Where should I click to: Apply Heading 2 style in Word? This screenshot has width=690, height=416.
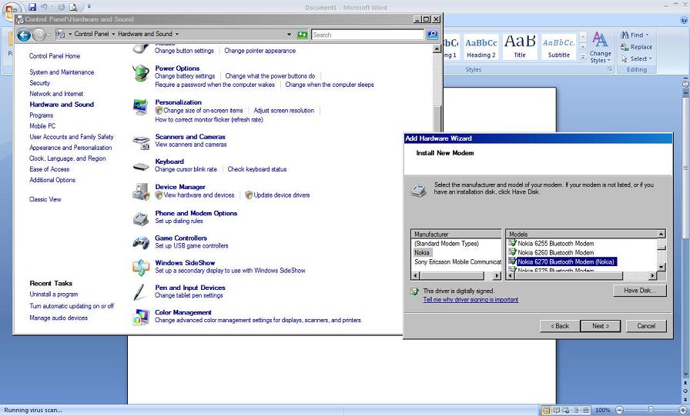point(481,47)
